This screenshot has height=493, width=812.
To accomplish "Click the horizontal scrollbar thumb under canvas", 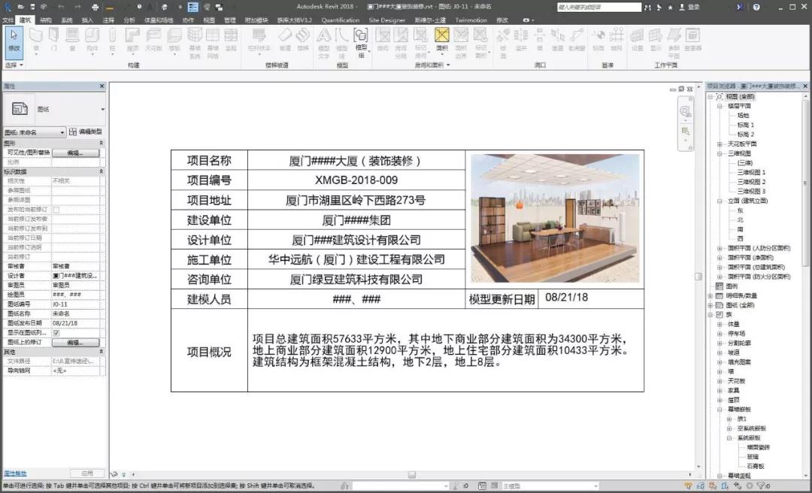I will pyautogui.click(x=412, y=474).
